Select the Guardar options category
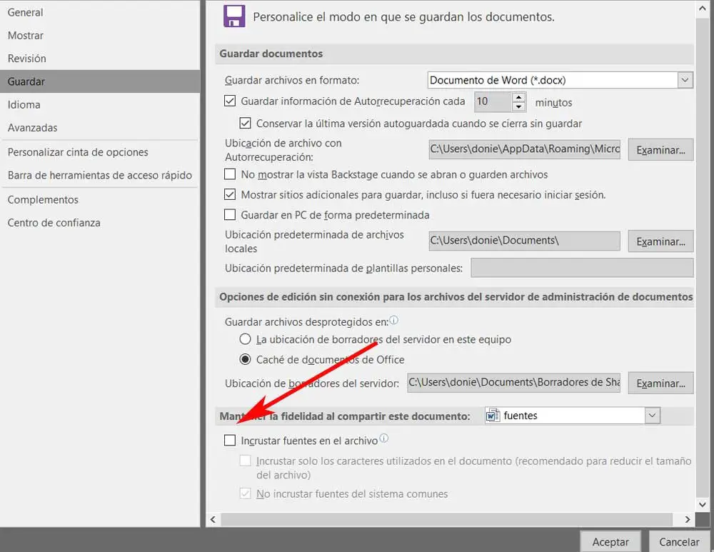714x552 pixels. (100, 81)
